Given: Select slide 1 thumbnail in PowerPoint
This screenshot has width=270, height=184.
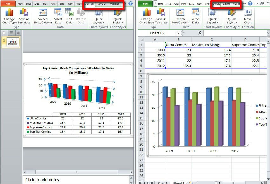Looking at the screenshot, I should (13, 42).
